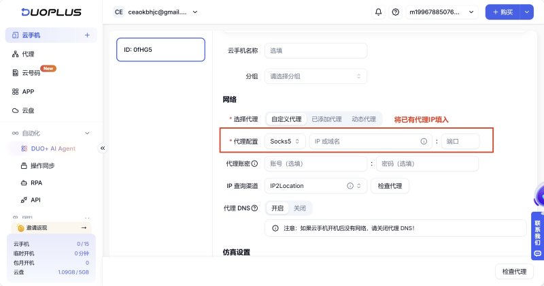Click the 账号 (选填) field
Viewport: 544px width, 286px height.
(316, 163)
